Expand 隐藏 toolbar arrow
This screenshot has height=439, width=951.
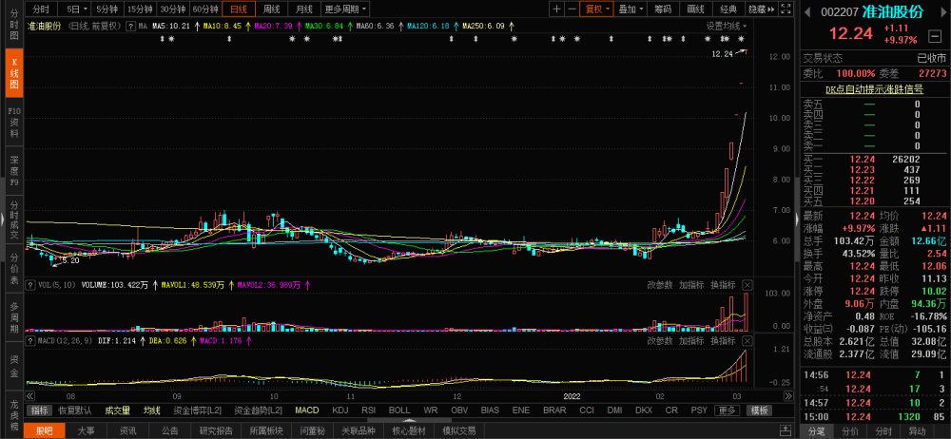(762, 10)
